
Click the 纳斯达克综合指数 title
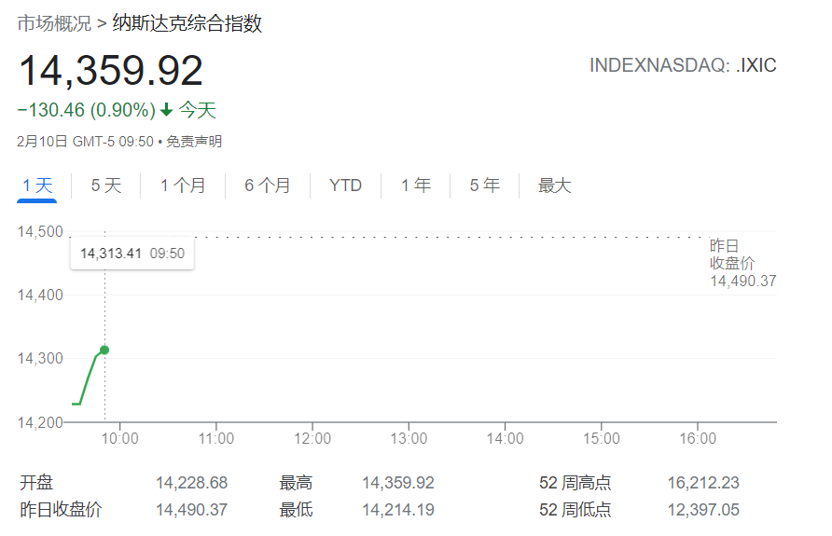pos(187,24)
